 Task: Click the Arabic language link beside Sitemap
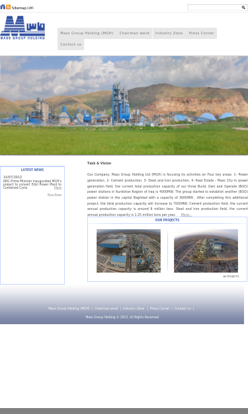(30, 8)
